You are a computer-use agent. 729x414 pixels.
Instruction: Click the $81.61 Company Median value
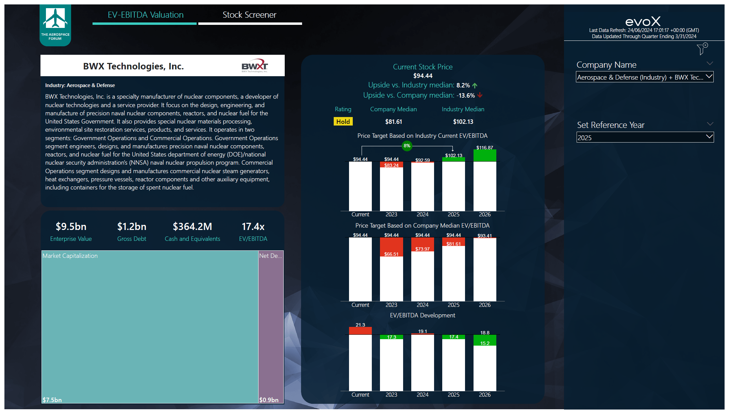(394, 122)
